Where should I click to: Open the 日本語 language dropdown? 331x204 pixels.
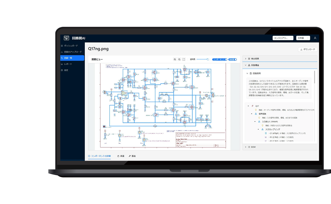click(303, 38)
